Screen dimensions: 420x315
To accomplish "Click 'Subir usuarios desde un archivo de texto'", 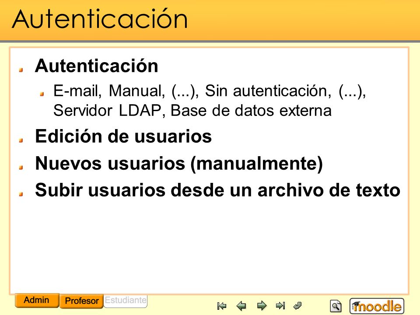I will [217, 190].
